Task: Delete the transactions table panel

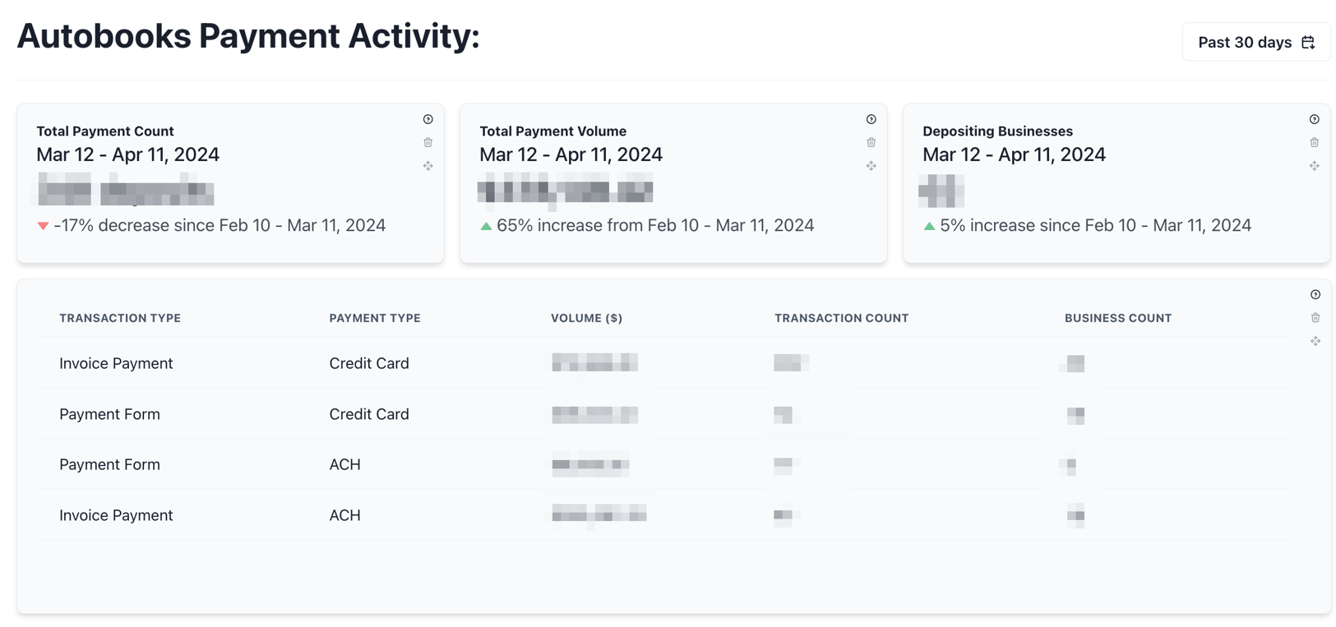Action: point(1315,317)
